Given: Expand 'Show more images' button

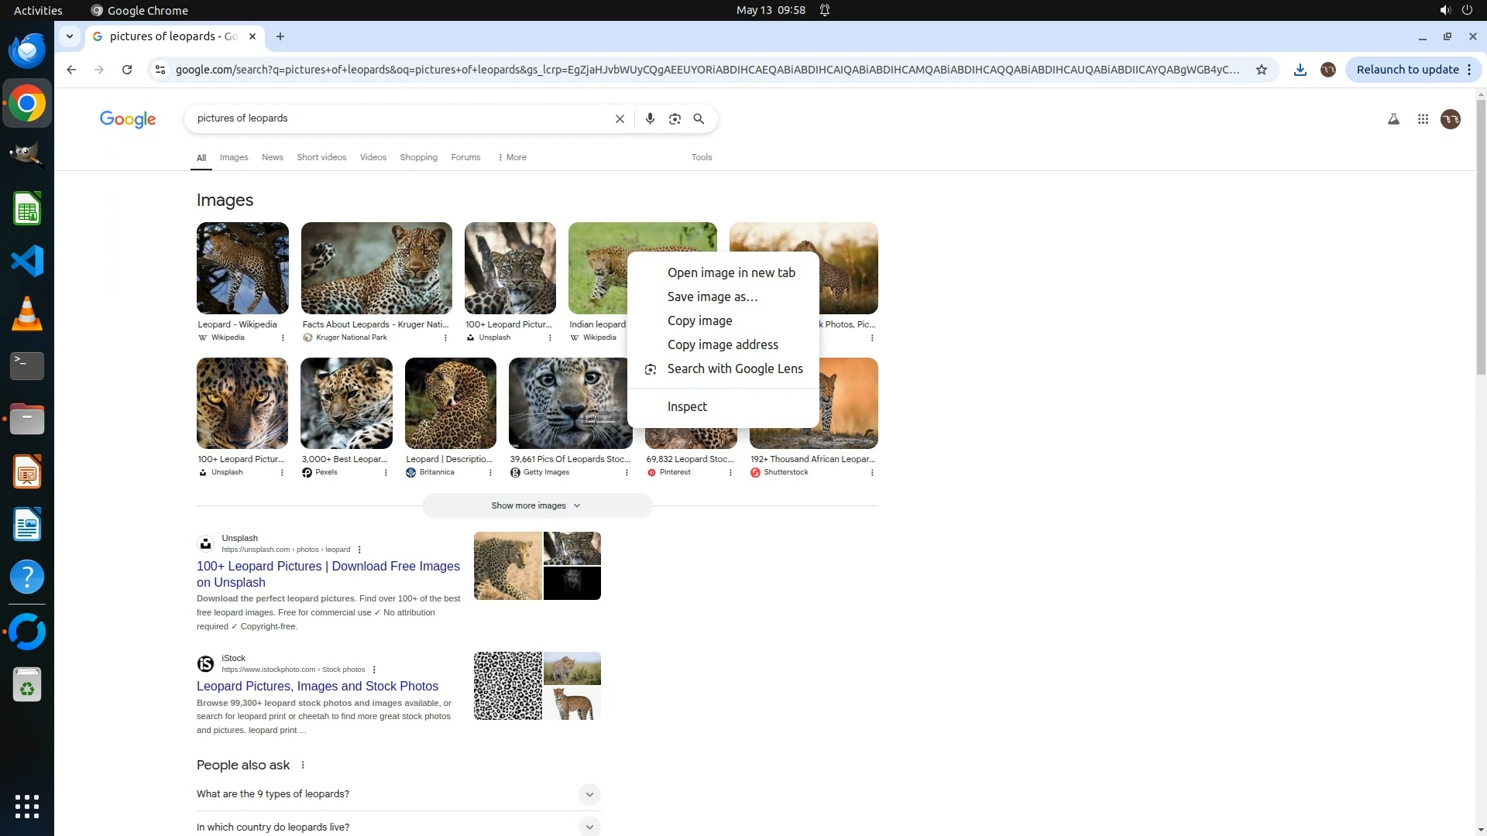Looking at the screenshot, I should pyautogui.click(x=537, y=505).
